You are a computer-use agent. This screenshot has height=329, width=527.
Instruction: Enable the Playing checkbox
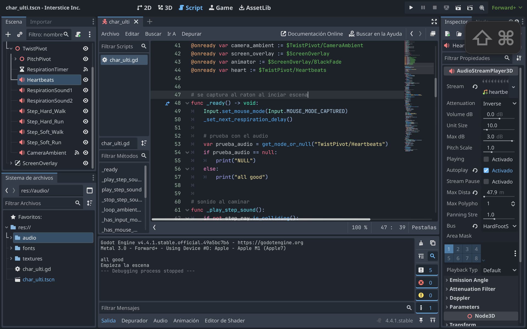(x=486, y=159)
